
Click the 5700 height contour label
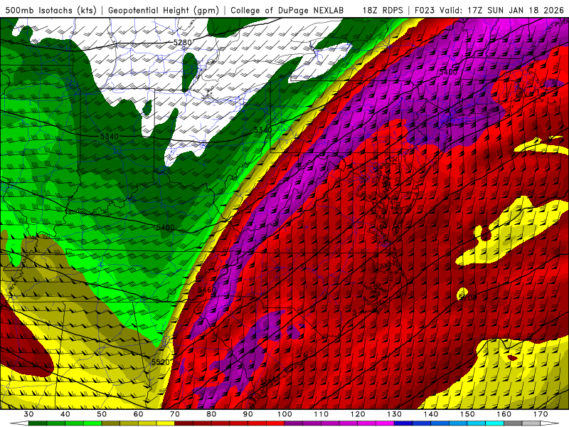pyautogui.click(x=468, y=297)
